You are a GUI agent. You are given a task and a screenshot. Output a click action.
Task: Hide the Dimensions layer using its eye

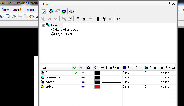(83, 77)
